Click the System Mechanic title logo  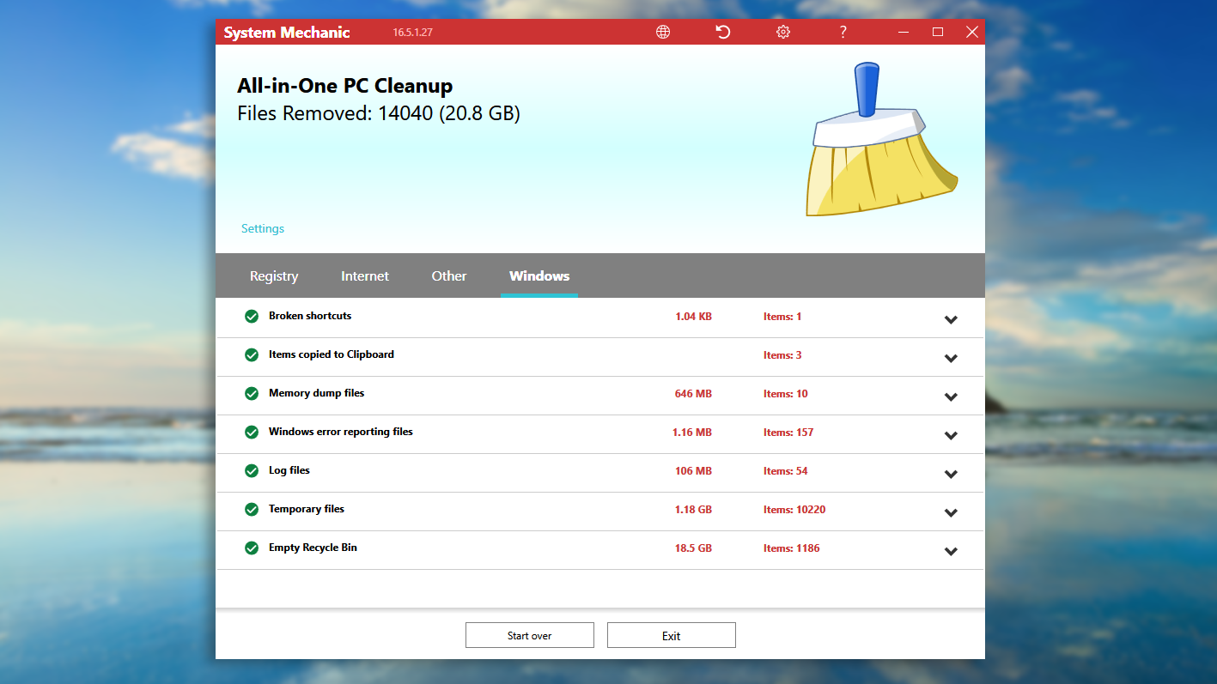pos(287,33)
